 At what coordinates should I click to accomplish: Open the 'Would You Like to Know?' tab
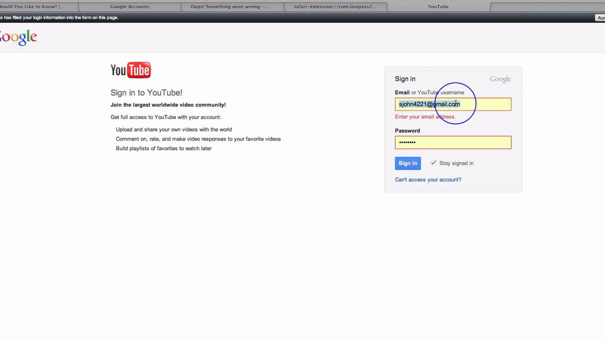(x=39, y=7)
